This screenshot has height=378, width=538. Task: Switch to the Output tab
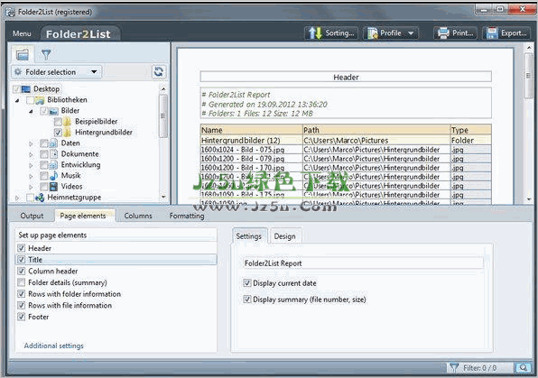pos(32,216)
